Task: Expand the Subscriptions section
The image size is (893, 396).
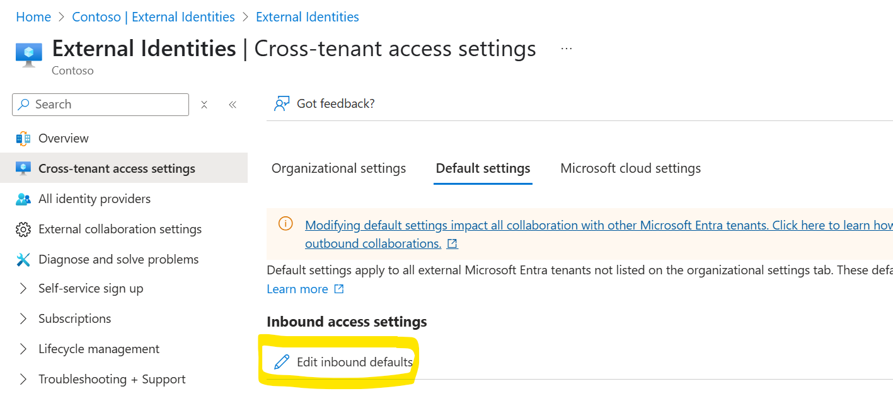Action: 24,318
